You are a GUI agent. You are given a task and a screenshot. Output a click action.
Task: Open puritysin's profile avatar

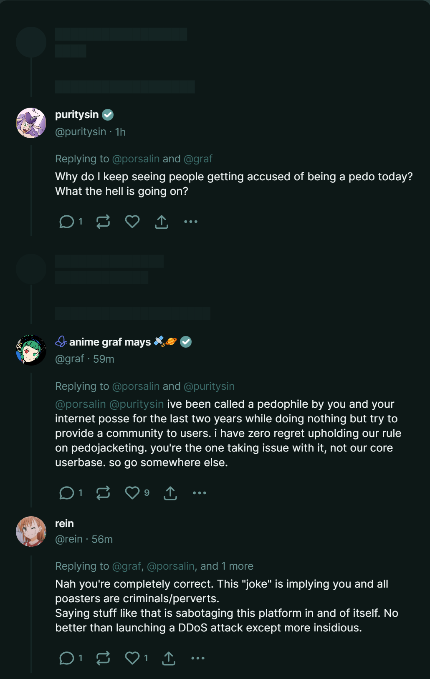click(x=31, y=123)
